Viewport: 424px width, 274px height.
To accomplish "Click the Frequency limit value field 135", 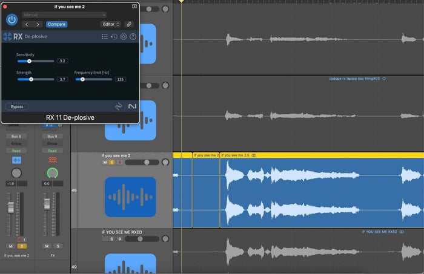I will point(121,79).
